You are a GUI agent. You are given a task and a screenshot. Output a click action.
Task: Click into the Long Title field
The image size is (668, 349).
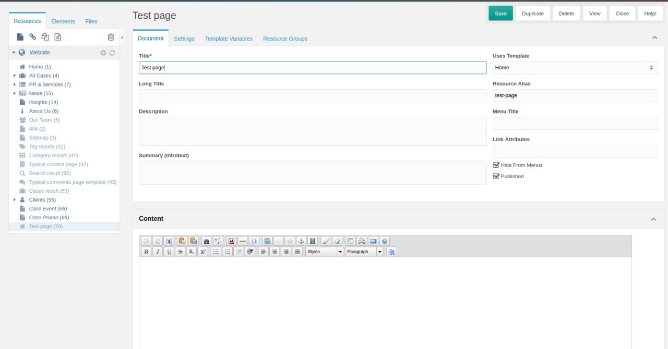pos(313,95)
